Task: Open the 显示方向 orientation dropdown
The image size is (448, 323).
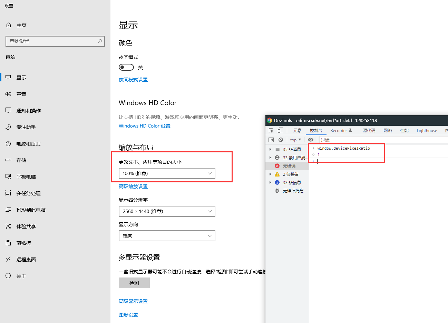Action: point(167,236)
